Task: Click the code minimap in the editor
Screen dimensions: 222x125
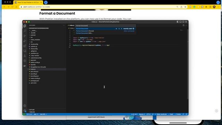Action: 181,30
